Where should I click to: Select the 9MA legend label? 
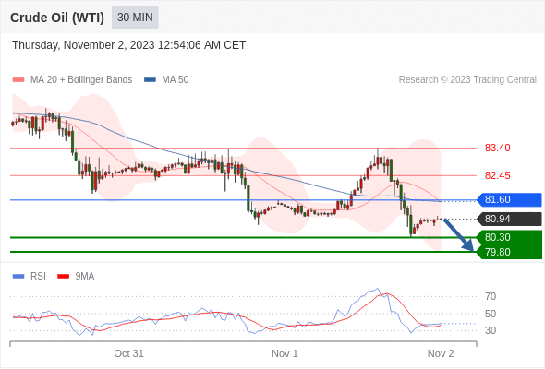tap(85, 277)
